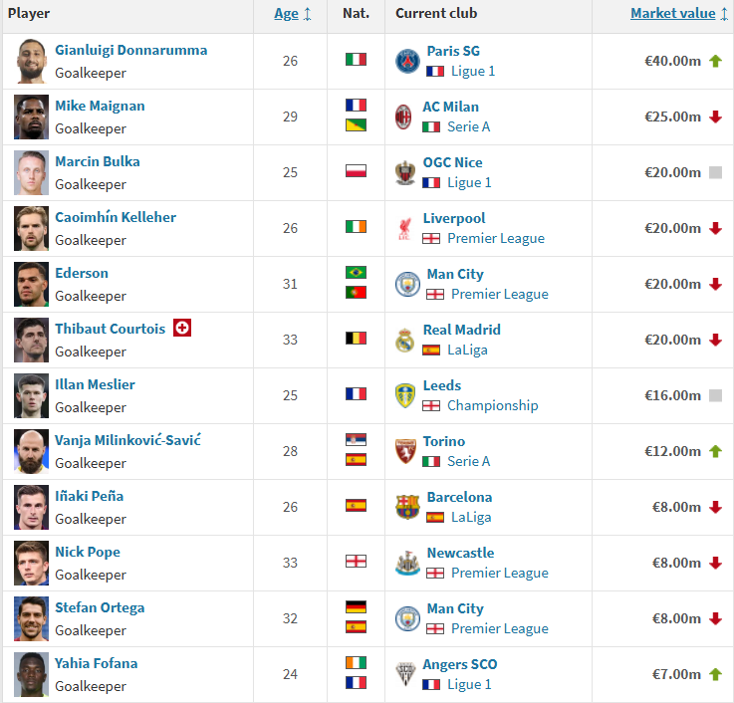734x703 pixels.
Task: Open the OGC Nice club page
Action: tap(452, 162)
